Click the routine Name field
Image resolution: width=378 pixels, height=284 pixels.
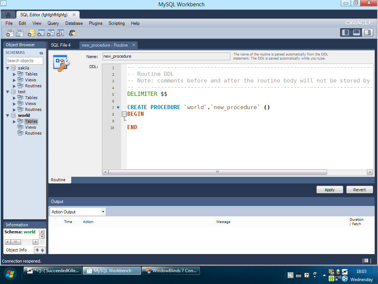(x=166, y=56)
